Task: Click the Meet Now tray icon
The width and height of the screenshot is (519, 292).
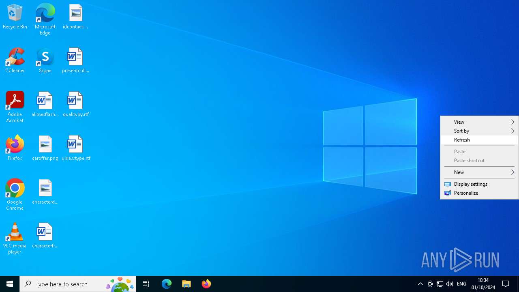Action: [430, 284]
